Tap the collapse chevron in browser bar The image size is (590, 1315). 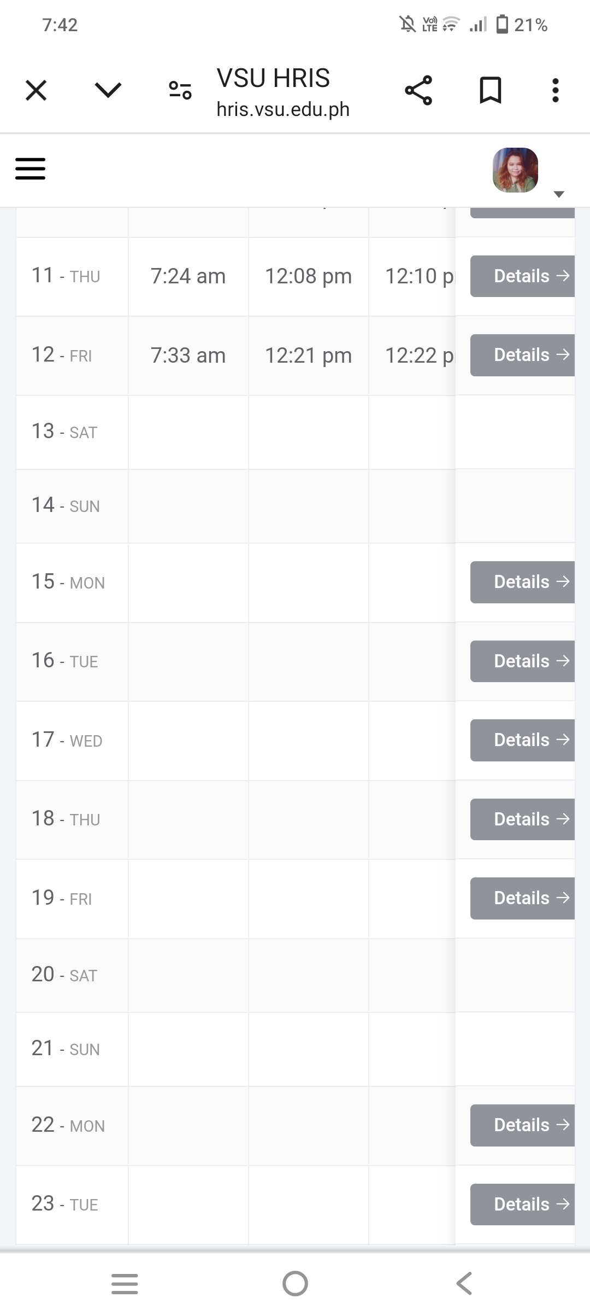(108, 90)
